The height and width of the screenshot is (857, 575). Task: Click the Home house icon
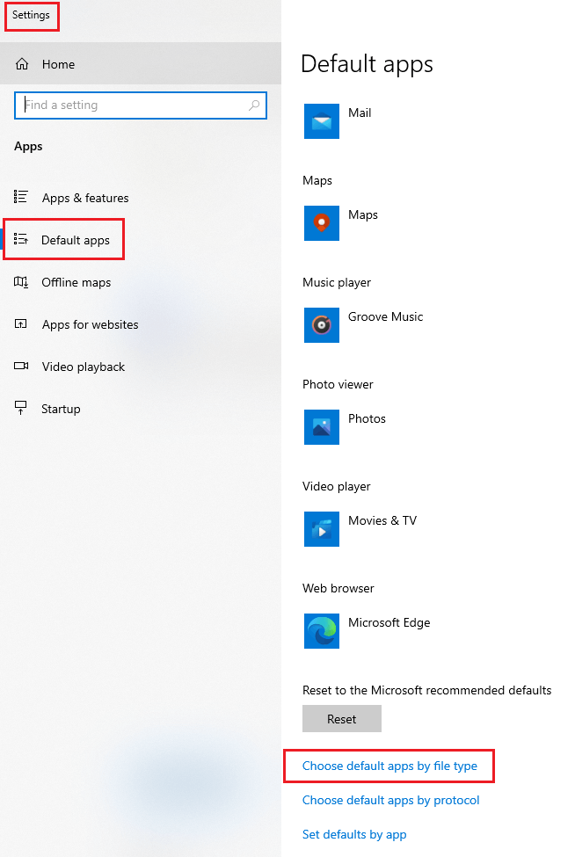(x=21, y=64)
